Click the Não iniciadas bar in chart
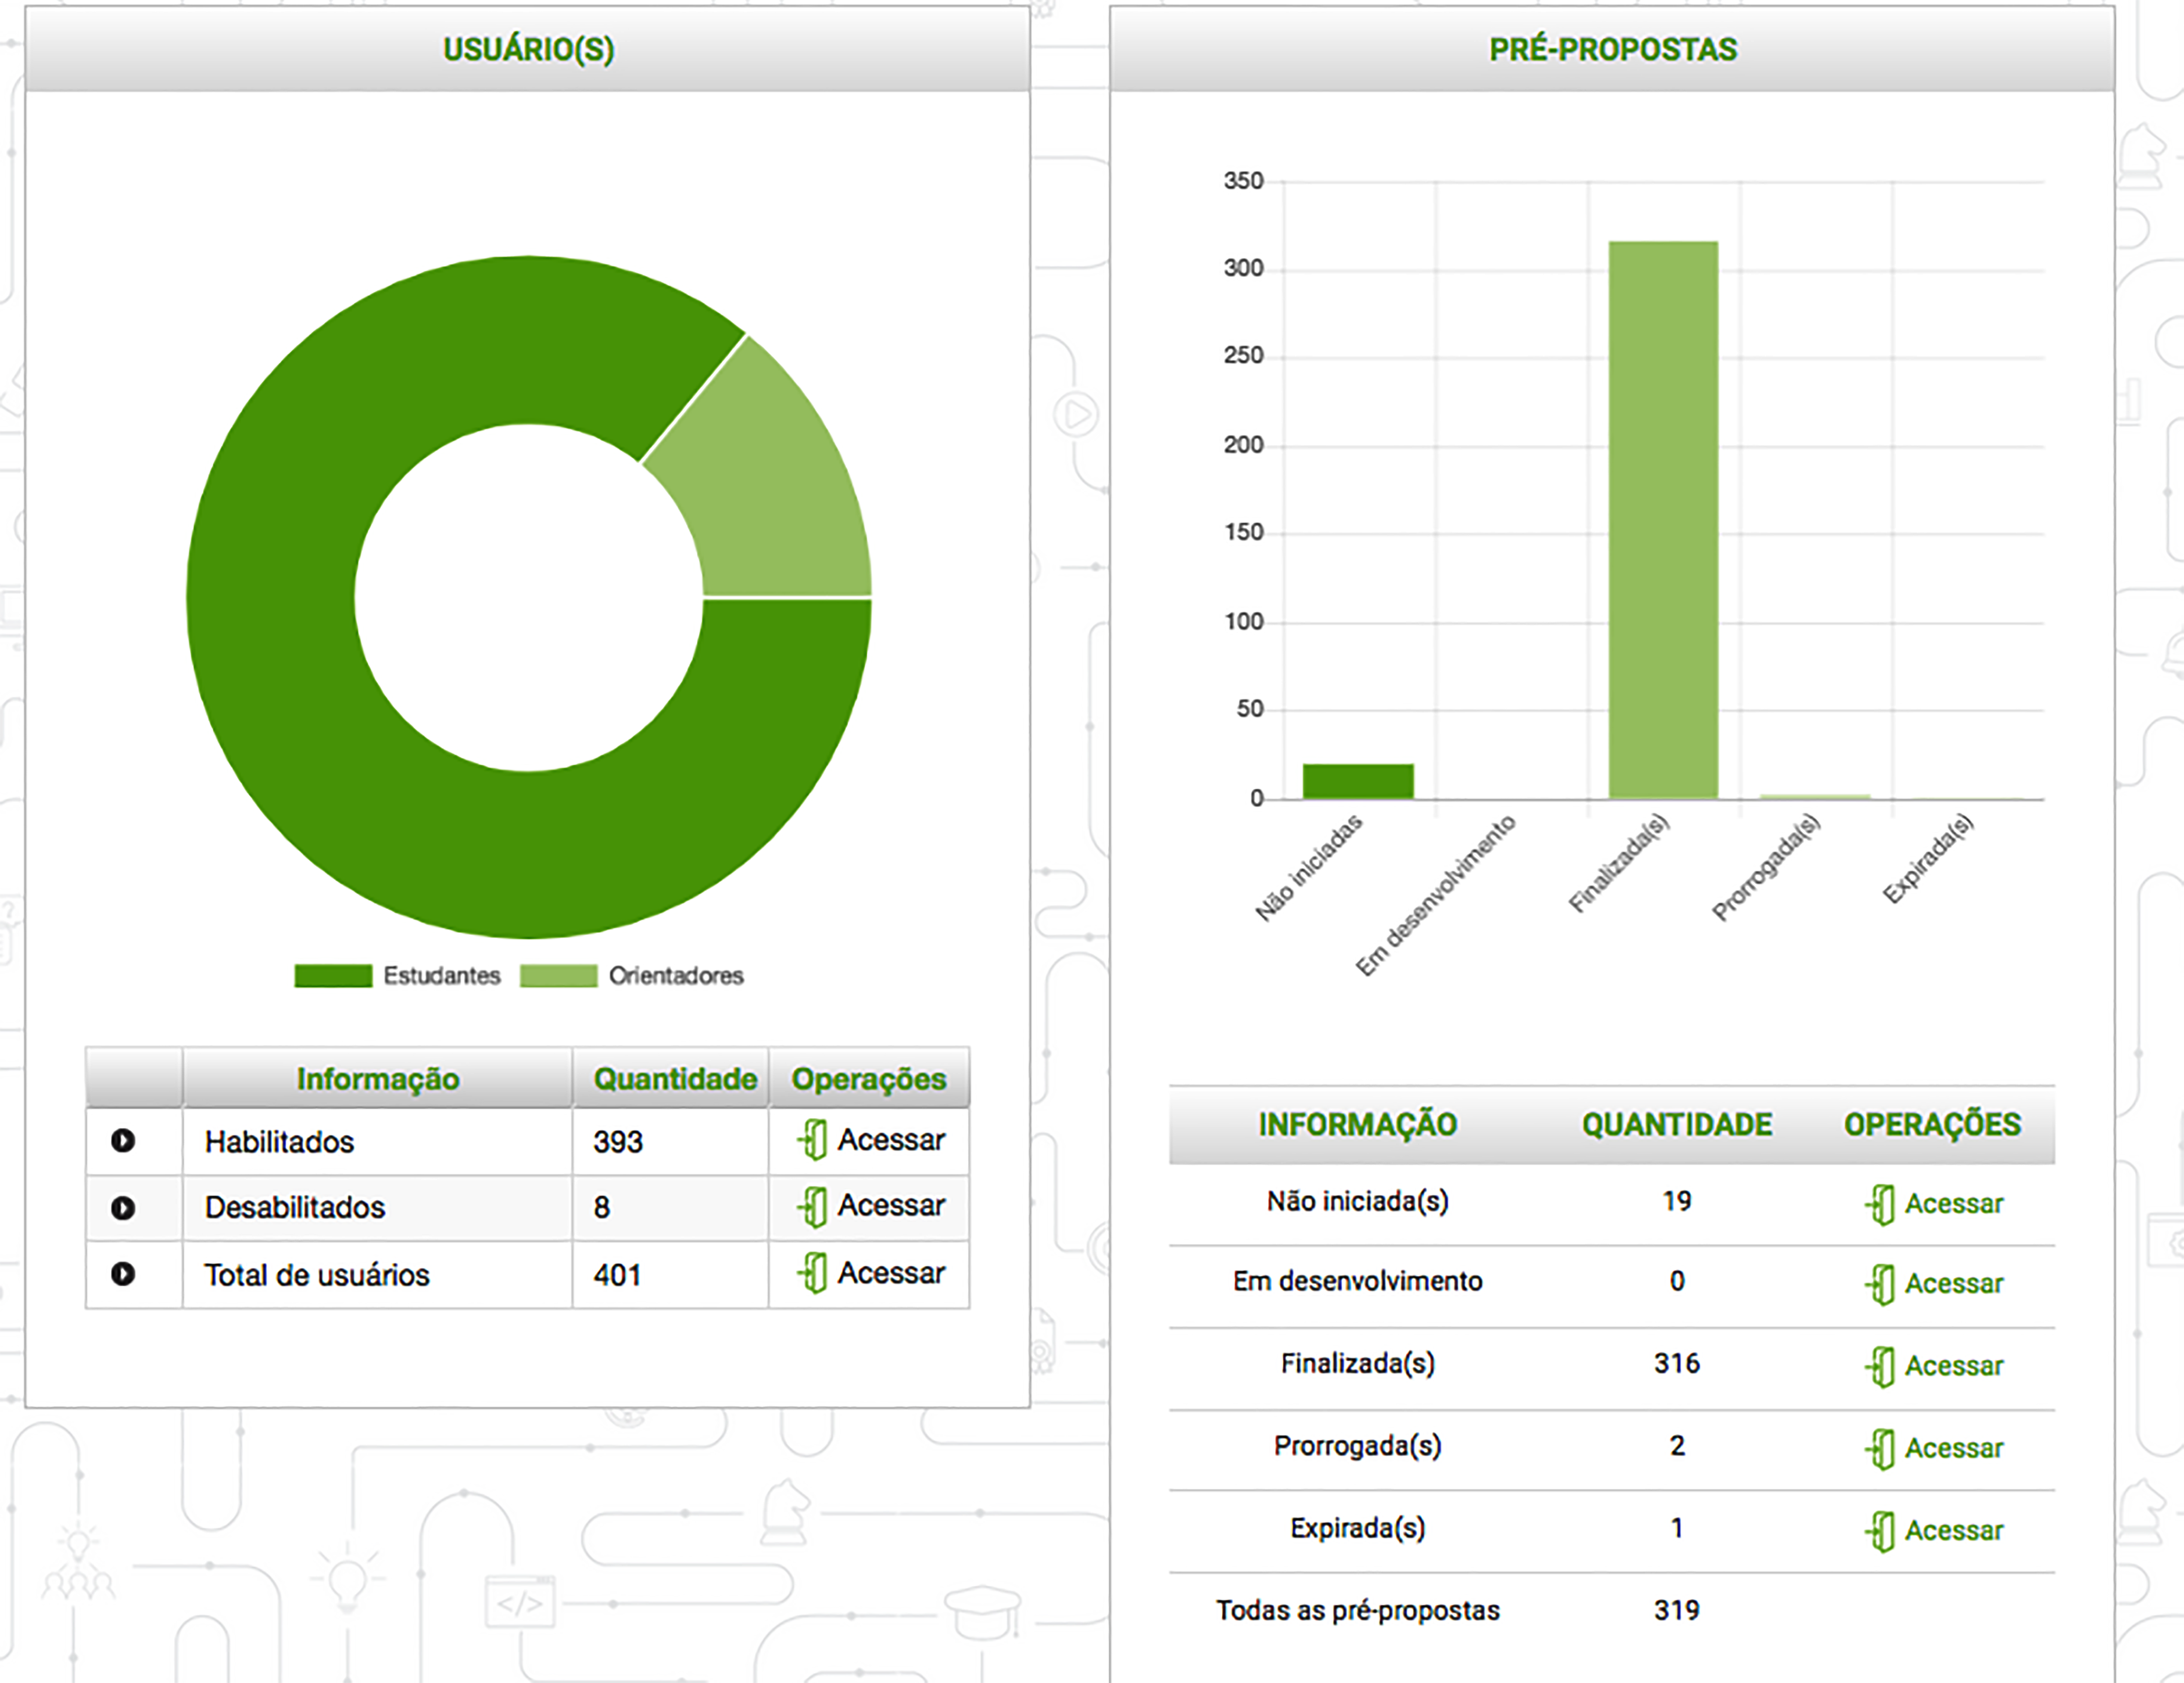 pyautogui.click(x=1358, y=781)
